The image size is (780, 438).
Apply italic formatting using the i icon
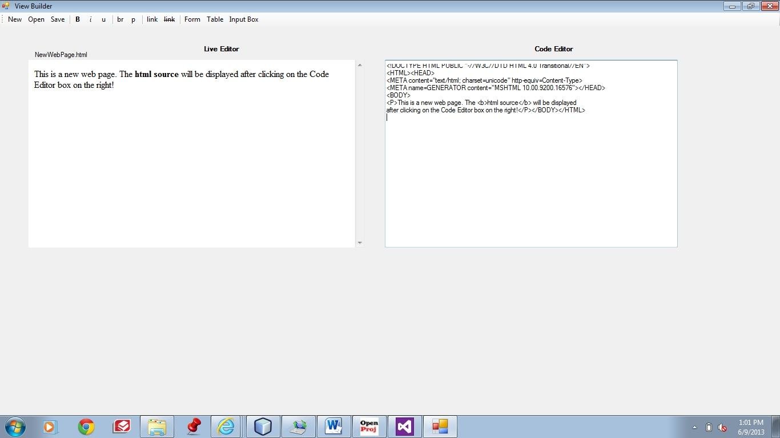(x=90, y=19)
